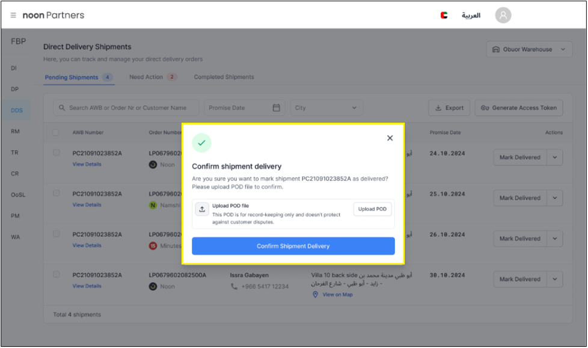The image size is (588, 348).
Task: Switch to the Need Action tab
Action: point(153,77)
